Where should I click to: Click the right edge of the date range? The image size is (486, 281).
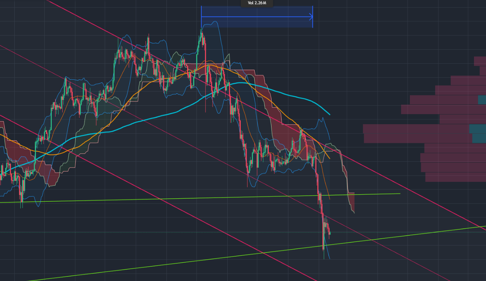coord(312,17)
